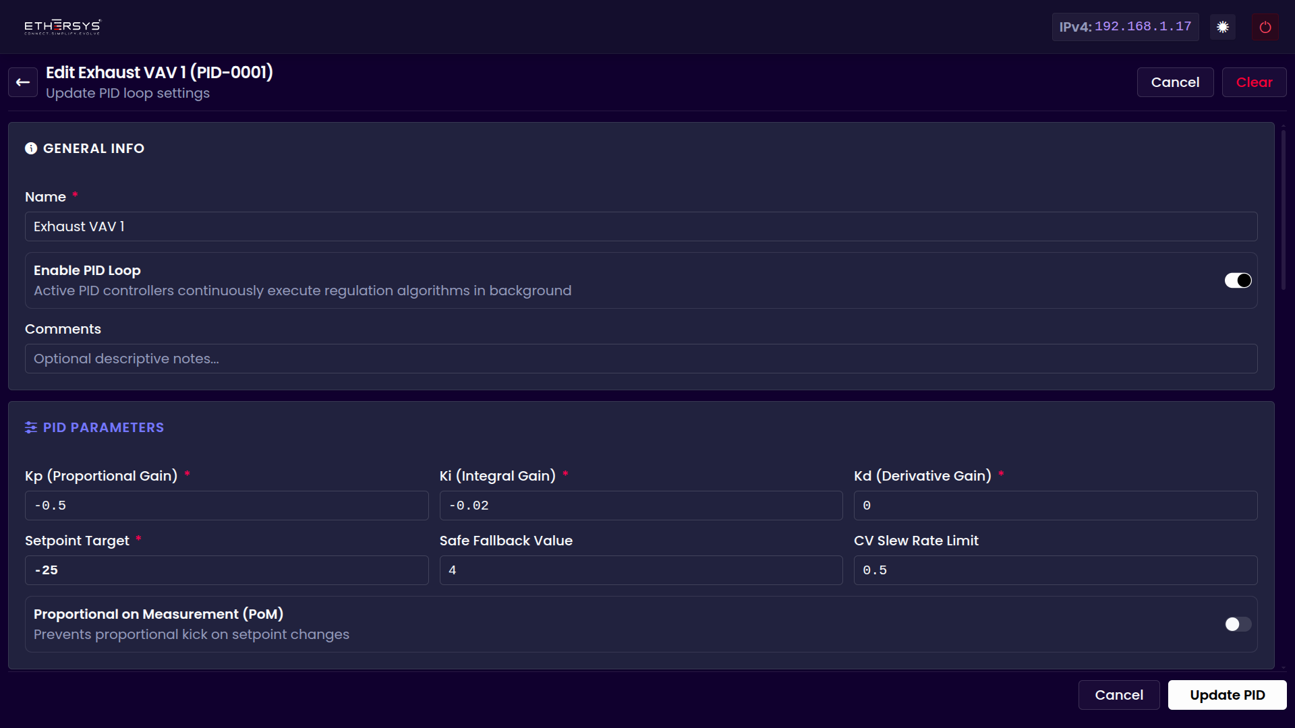The image size is (1295, 728).
Task: Click the 'Update PID loop settings' subtitle
Action: [127, 93]
